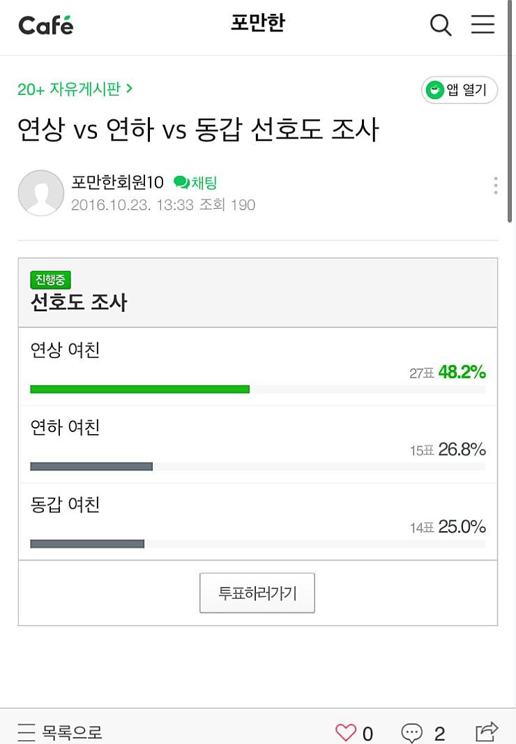Click the 포만한회원10 username
Image resolution: width=516 pixels, height=744 pixels.
point(117,183)
